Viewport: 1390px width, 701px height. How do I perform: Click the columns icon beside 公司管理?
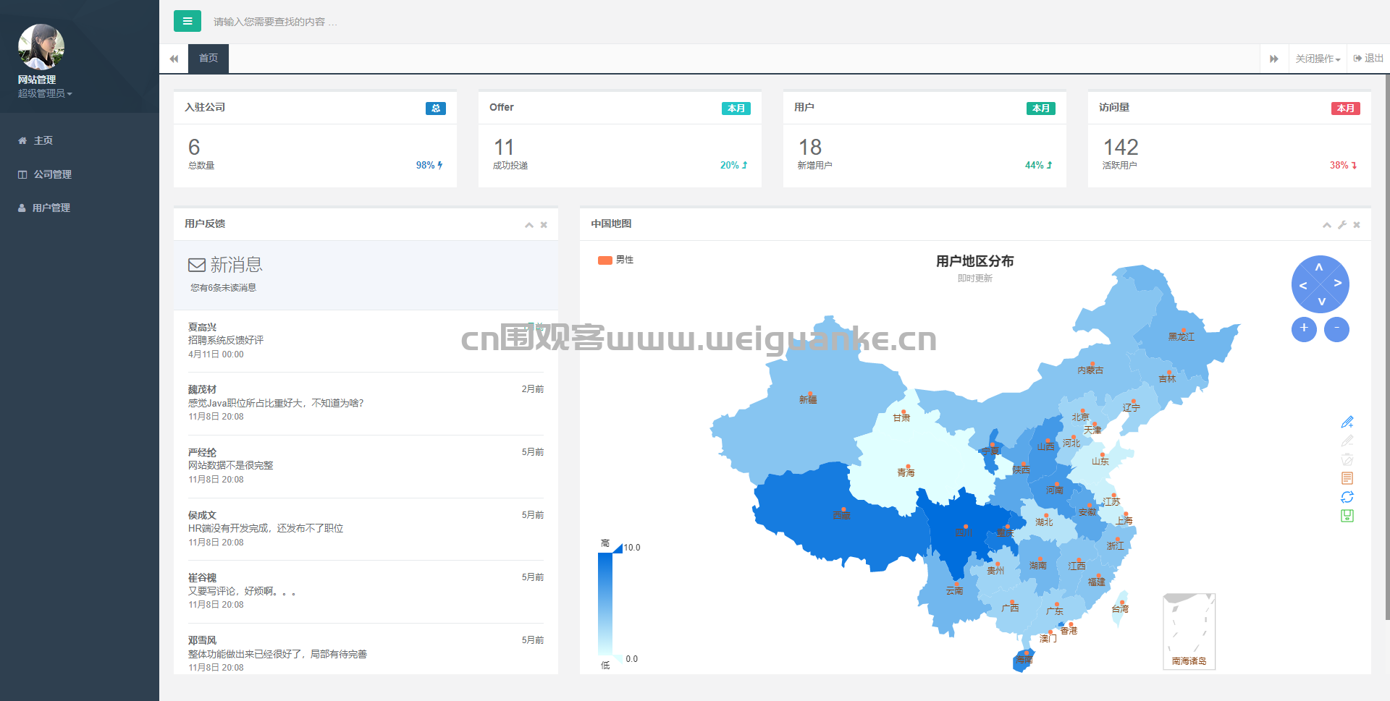[22, 174]
